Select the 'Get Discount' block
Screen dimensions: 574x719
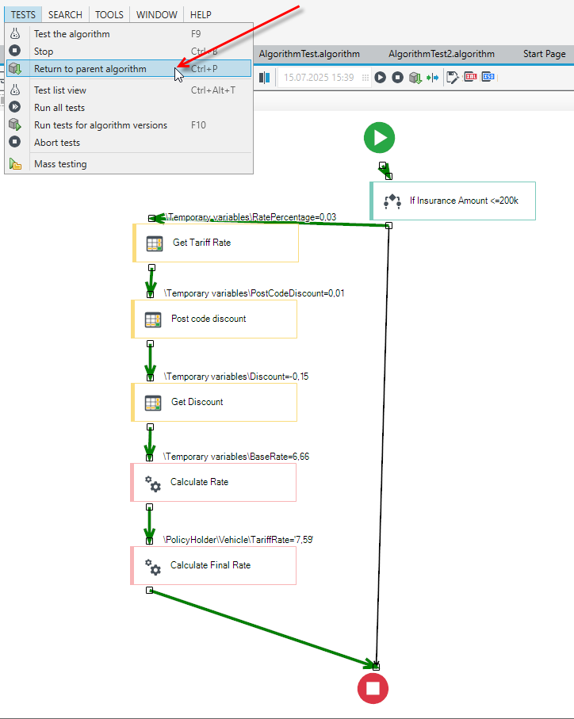point(214,402)
